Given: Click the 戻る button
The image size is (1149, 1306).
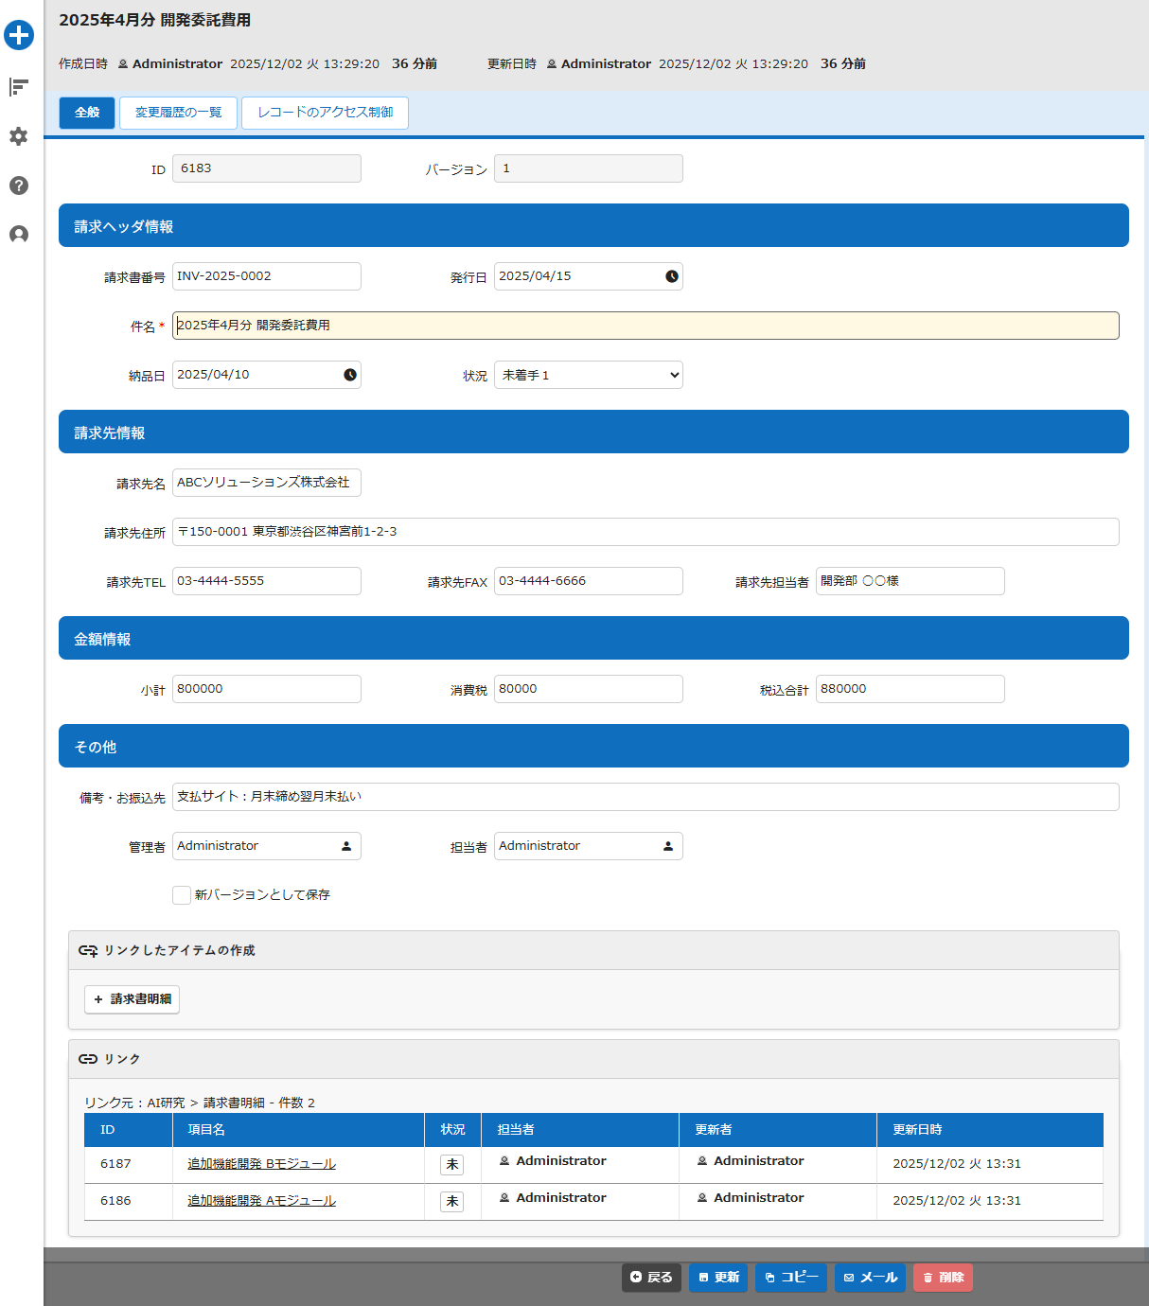Looking at the screenshot, I should [651, 1278].
